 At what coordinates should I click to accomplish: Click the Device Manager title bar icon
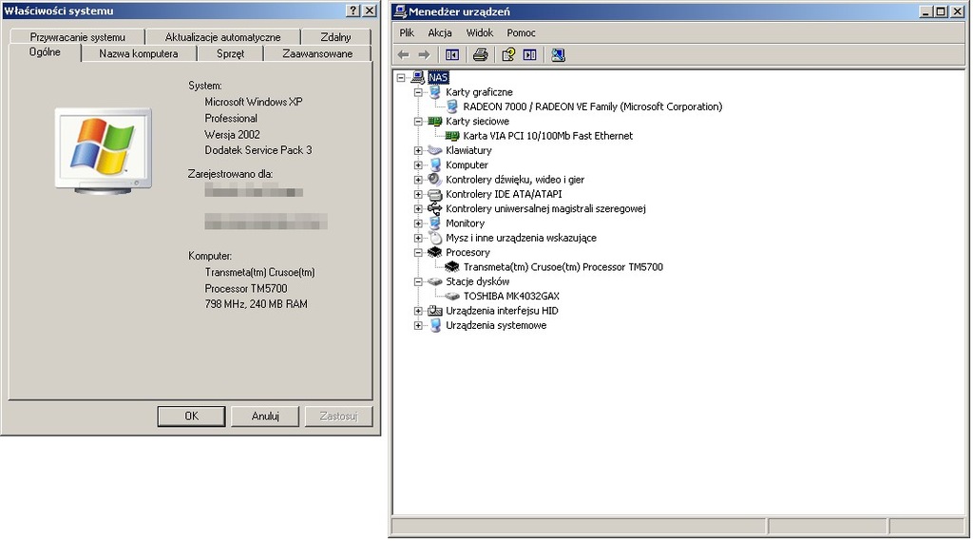pos(400,11)
